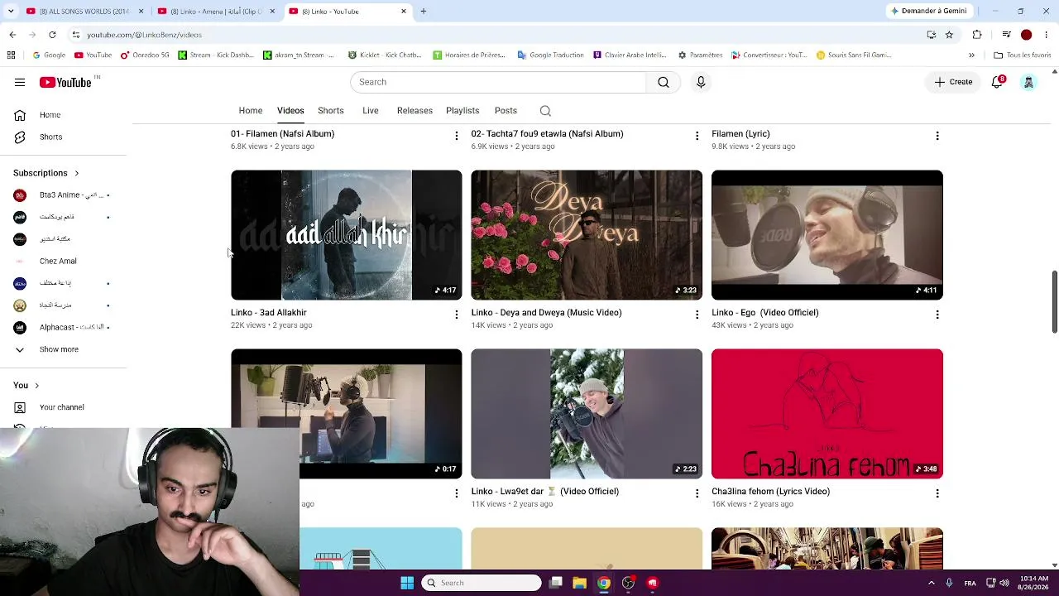Open the Chrome apps grid in bookmarks bar
Viewport: 1059px width, 596px height.
(11, 55)
